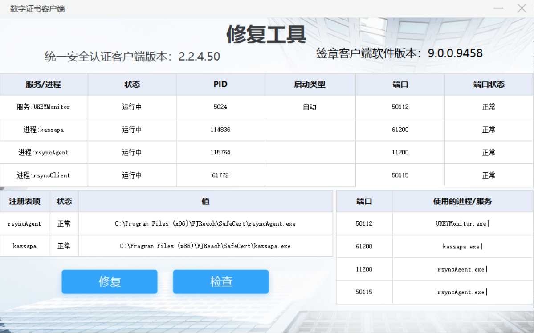534x333 pixels.
Task: Click the 自动 startup type cell
Action: [310, 107]
